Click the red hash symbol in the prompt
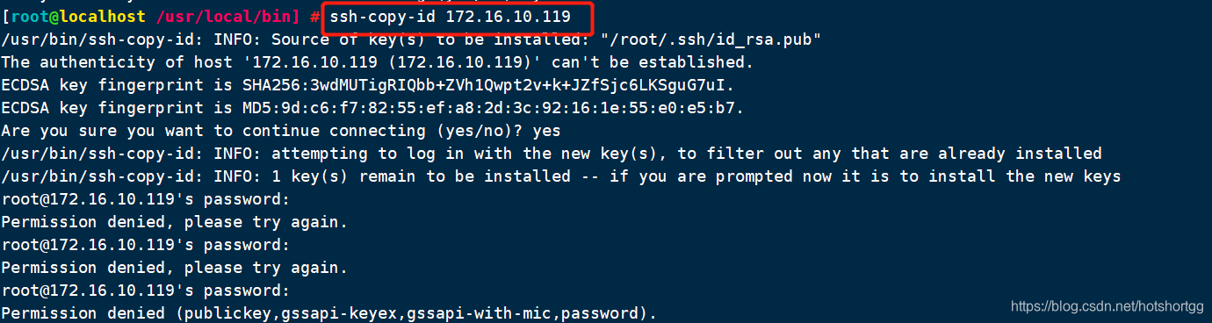Viewport: 1212px width, 323px height. point(314,17)
